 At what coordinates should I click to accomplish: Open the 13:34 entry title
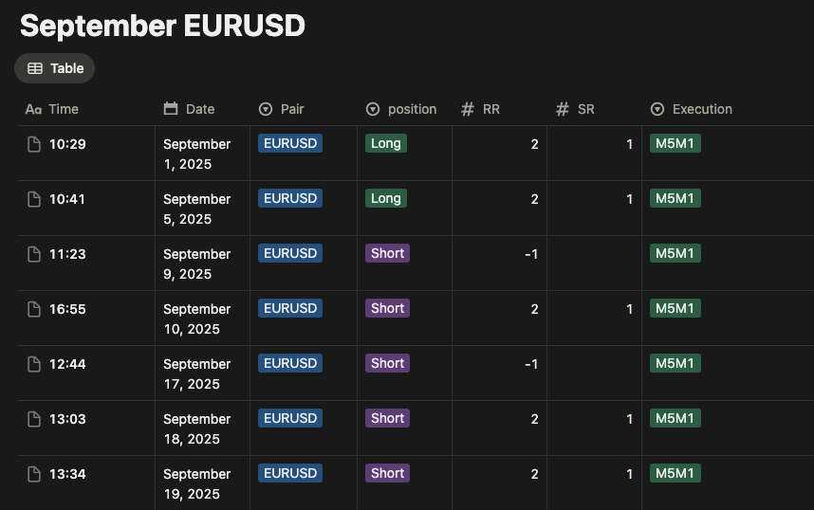pyautogui.click(x=67, y=474)
